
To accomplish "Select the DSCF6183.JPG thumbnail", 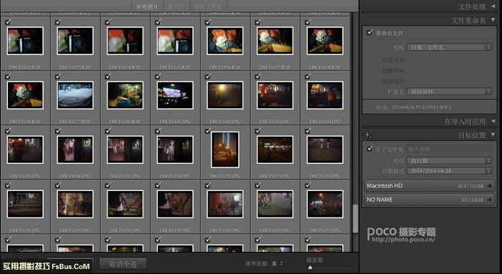I will click(x=275, y=95).
